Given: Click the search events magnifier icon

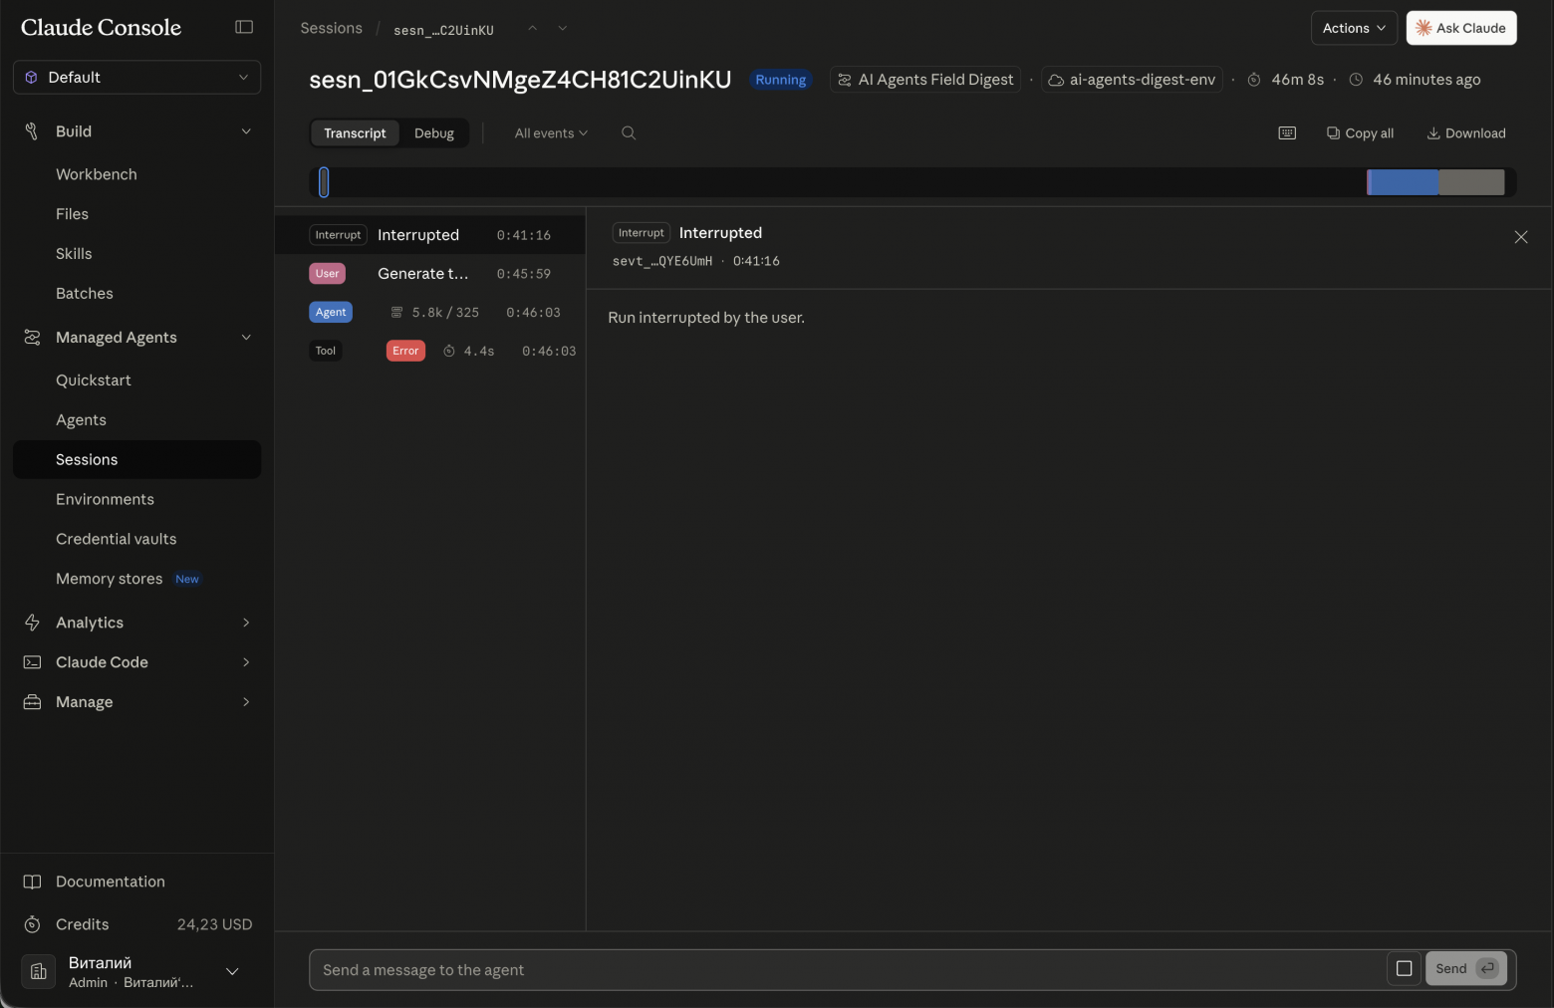Looking at the screenshot, I should pos(629,133).
